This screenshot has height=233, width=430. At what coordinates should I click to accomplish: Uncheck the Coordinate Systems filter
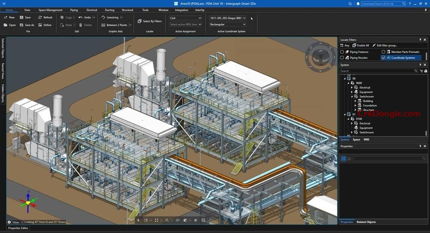(x=383, y=57)
